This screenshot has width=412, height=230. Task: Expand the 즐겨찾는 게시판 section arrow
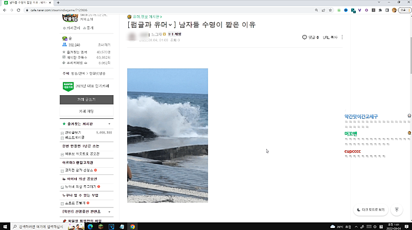109,124
